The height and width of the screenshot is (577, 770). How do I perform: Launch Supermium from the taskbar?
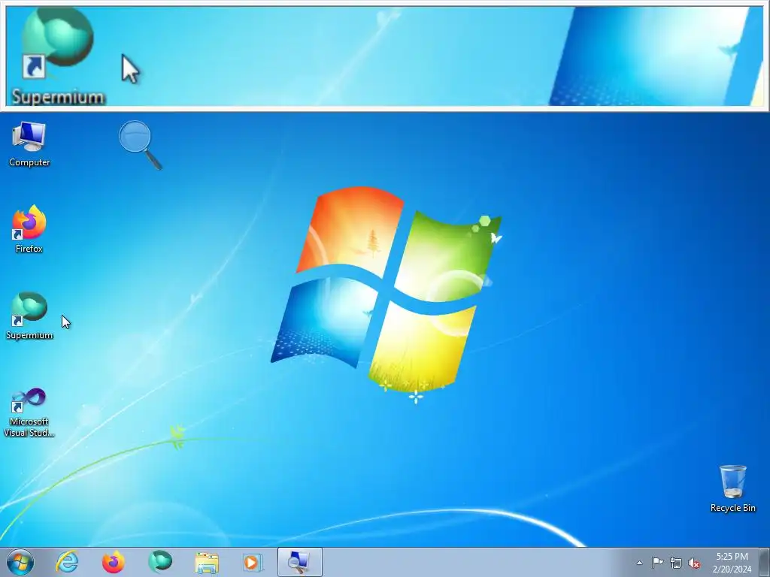[159, 562]
